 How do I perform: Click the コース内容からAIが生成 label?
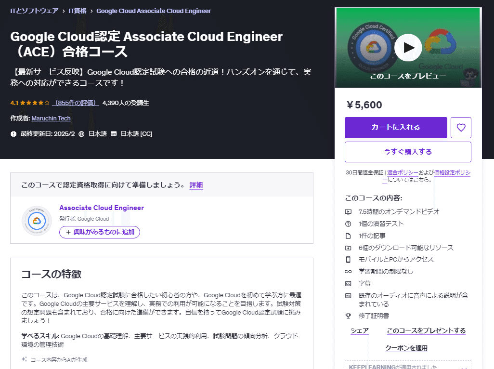click(59, 359)
